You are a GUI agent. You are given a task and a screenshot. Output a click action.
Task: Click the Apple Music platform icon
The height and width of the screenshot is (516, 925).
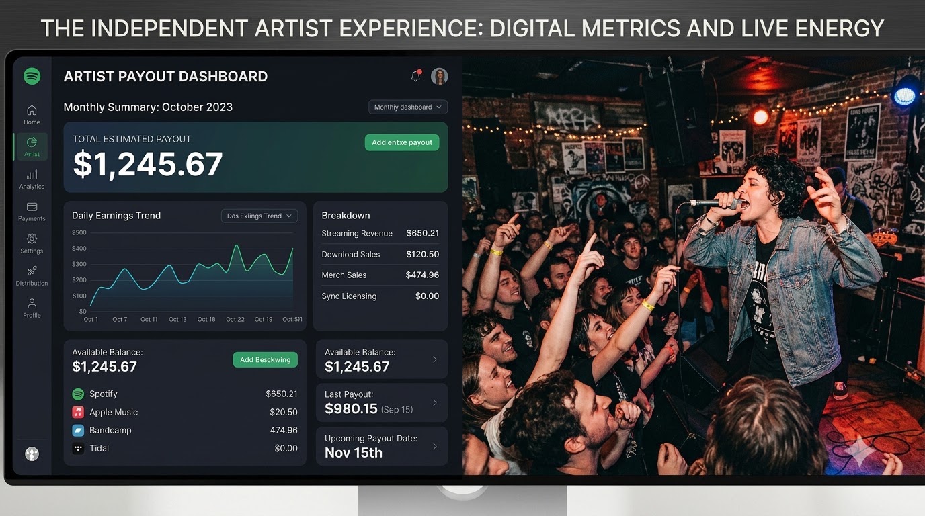78,412
